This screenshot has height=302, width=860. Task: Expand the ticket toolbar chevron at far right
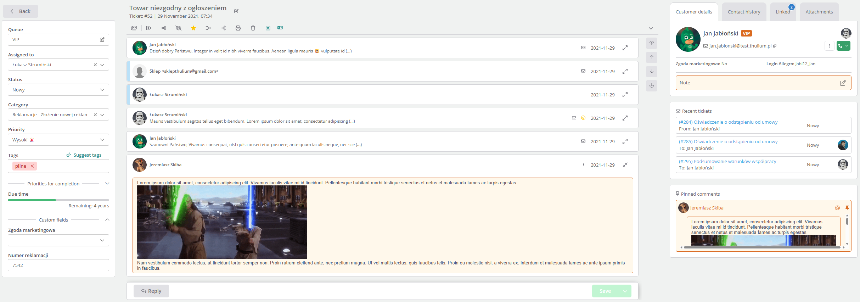651,28
